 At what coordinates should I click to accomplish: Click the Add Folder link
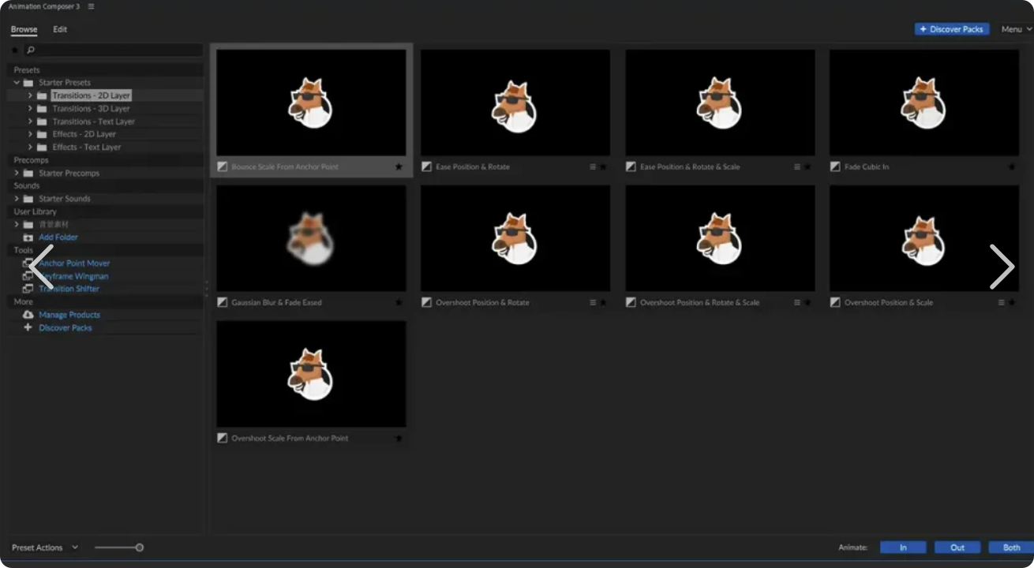click(58, 237)
